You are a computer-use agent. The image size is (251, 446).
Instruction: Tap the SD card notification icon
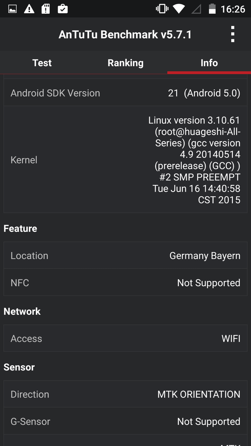pos(46,9)
